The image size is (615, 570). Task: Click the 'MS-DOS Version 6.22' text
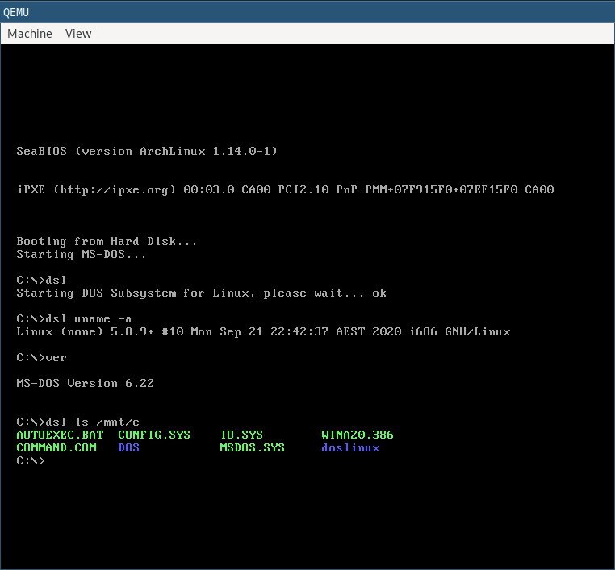click(x=85, y=383)
